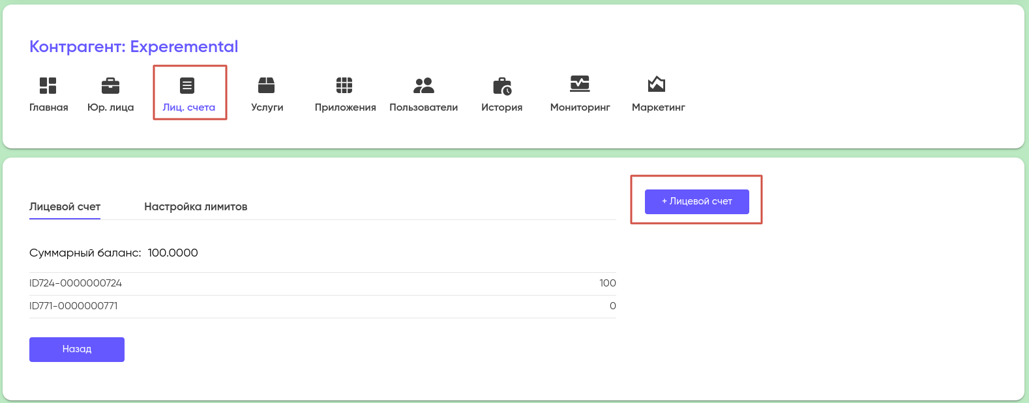Click the Юр. лица briefcase icon
1029x403 pixels.
pyautogui.click(x=110, y=85)
